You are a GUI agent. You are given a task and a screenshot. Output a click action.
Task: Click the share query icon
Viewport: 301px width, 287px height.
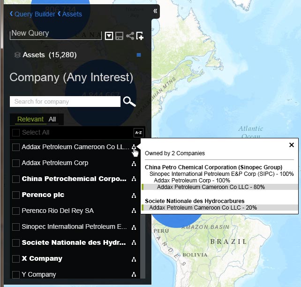pos(130,36)
